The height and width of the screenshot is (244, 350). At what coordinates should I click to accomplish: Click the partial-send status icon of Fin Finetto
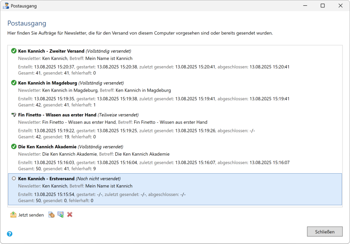click(x=14, y=115)
